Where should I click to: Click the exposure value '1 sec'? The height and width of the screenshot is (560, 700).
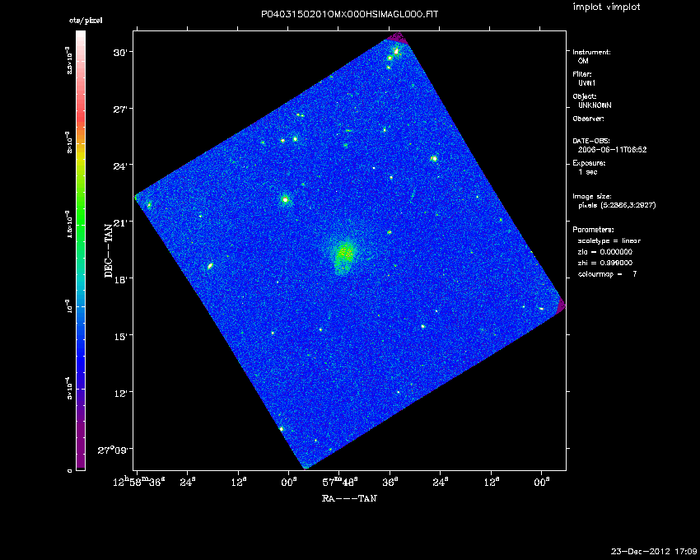click(x=587, y=172)
